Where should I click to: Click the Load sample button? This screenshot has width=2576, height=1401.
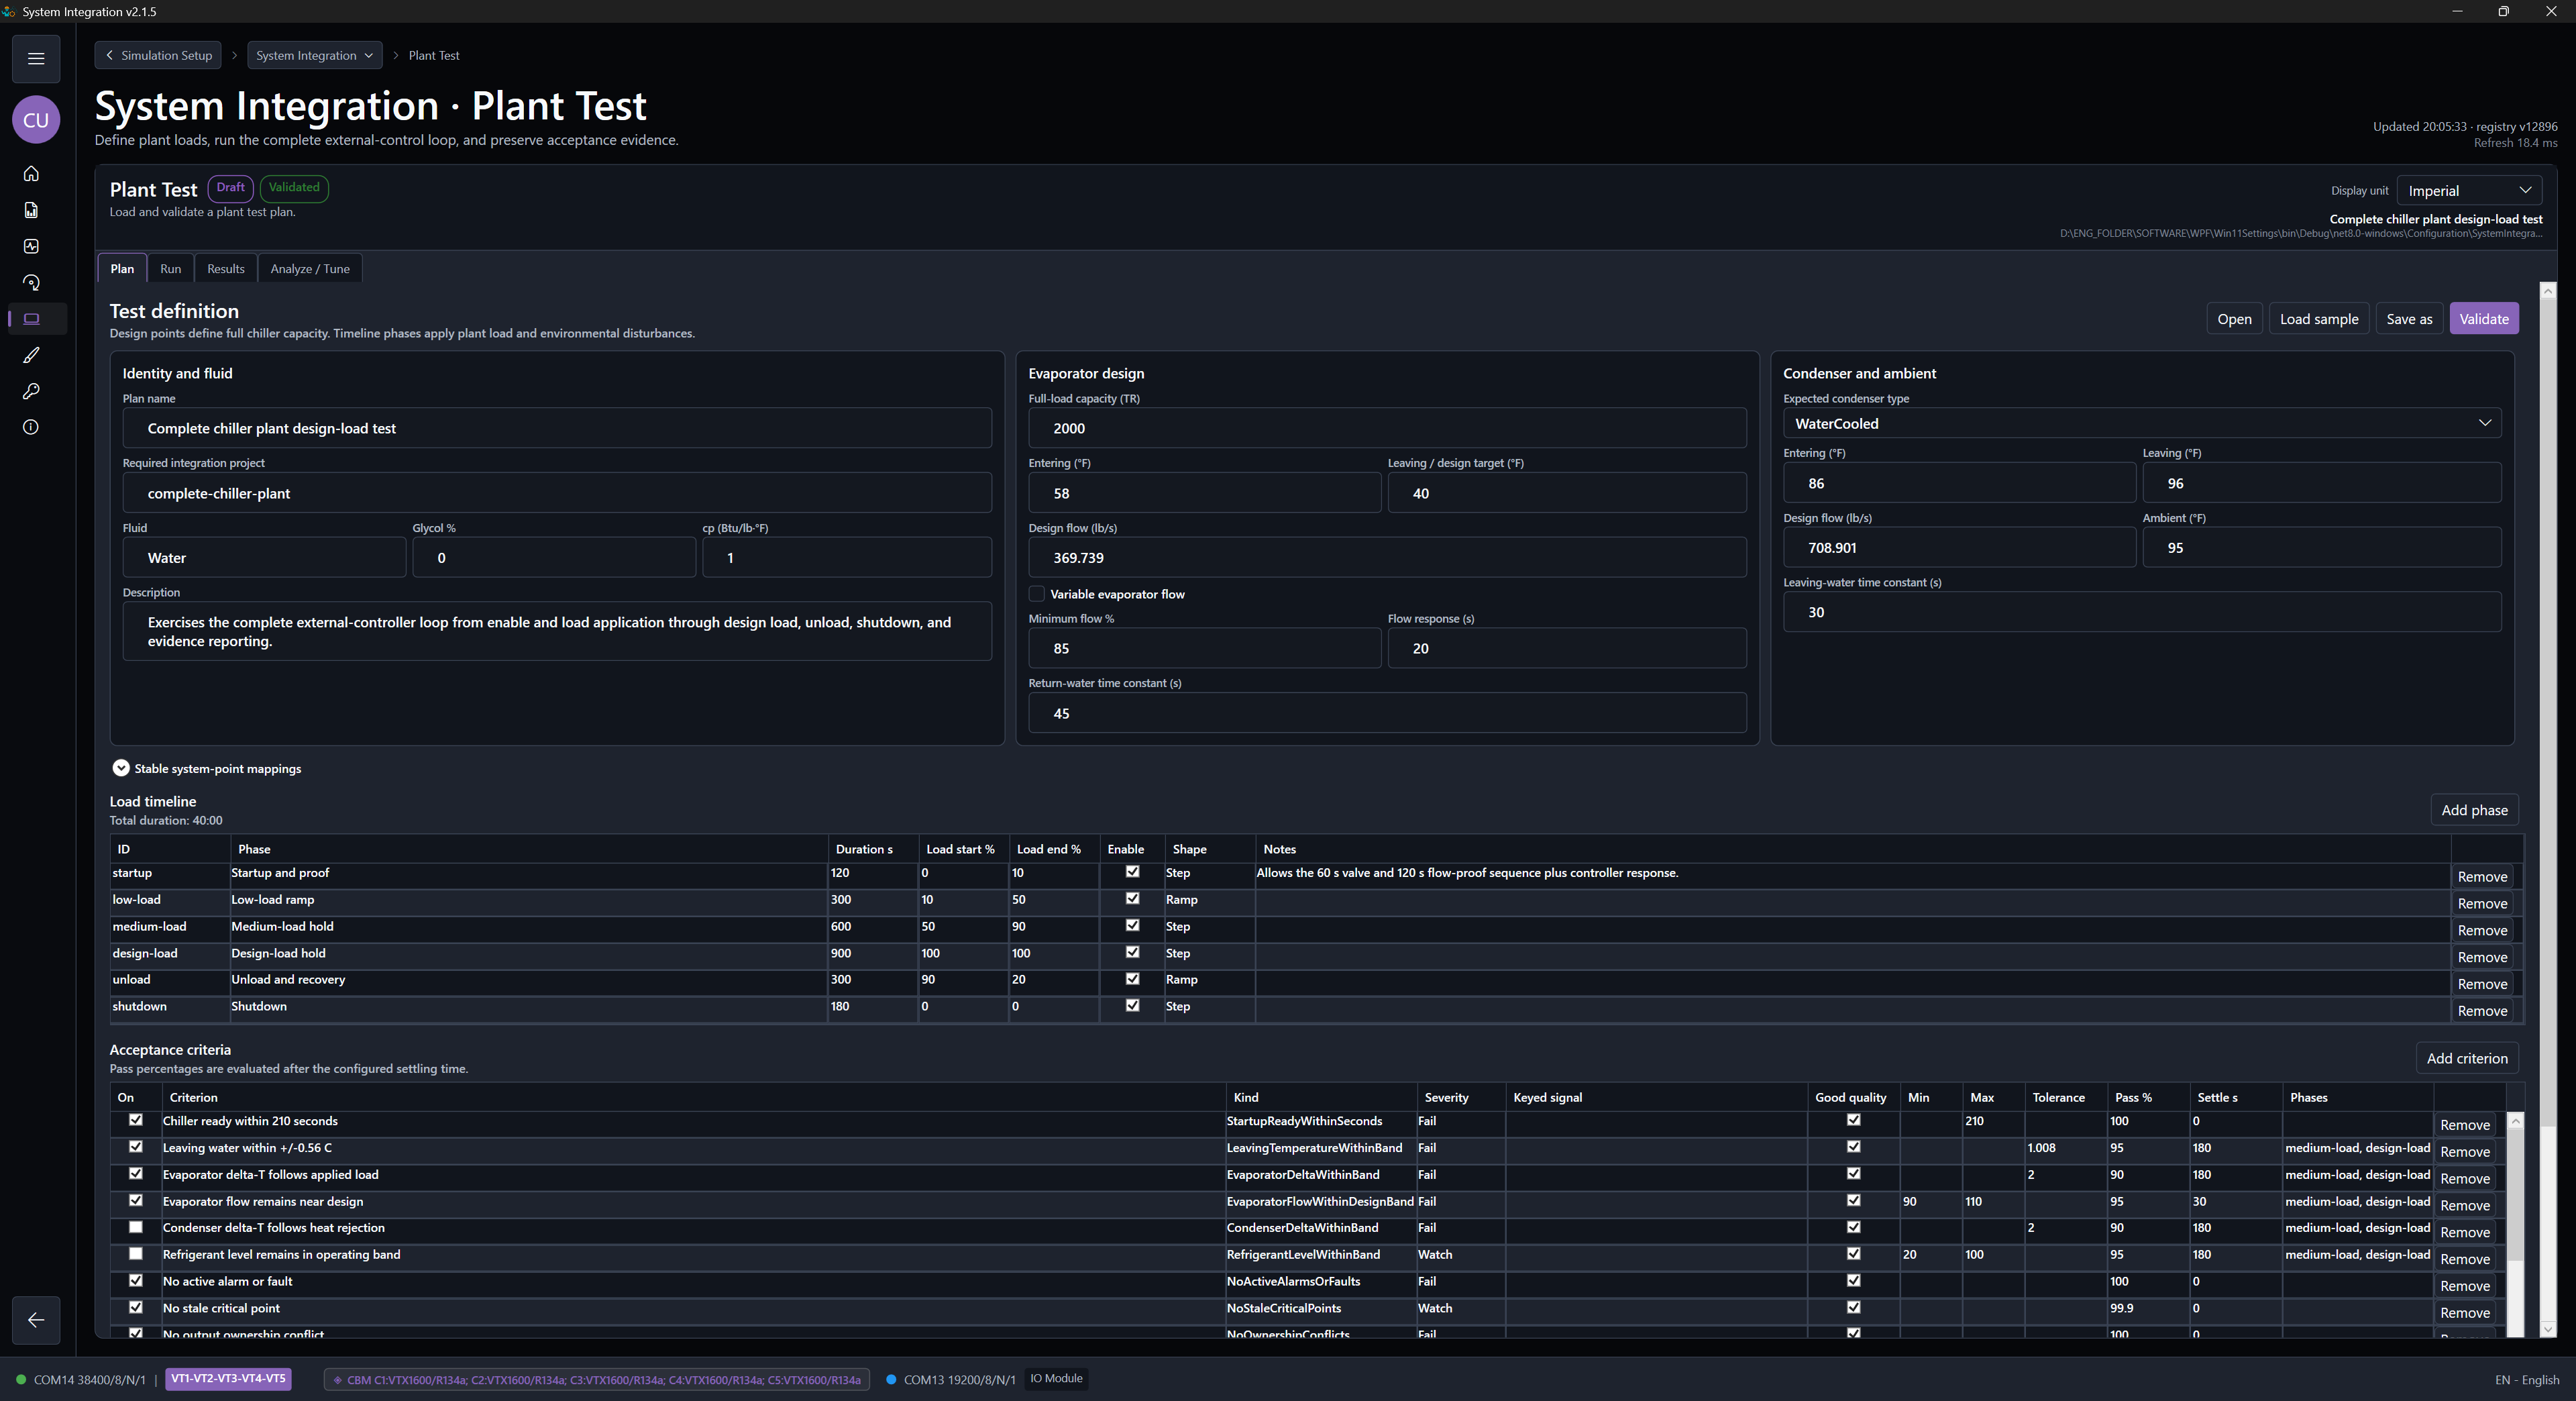(2319, 319)
